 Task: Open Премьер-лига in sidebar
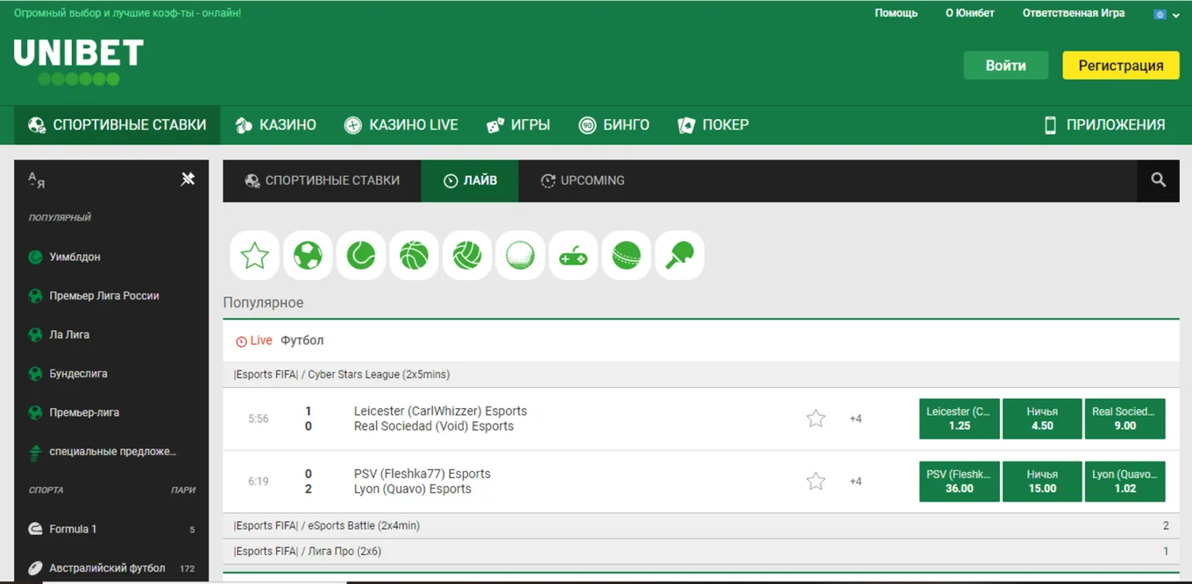pyautogui.click(x=111, y=412)
